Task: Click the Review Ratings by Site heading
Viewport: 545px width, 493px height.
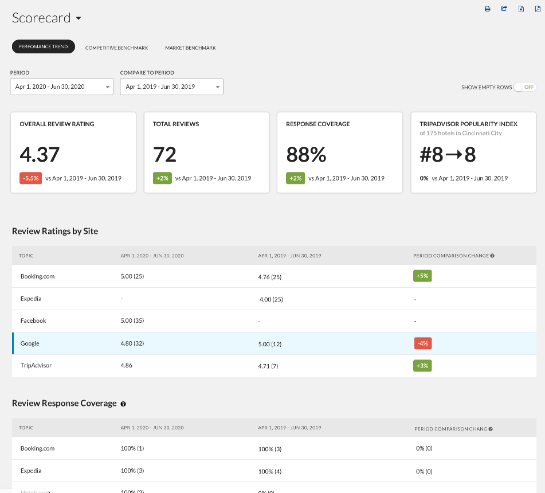Action: pyautogui.click(x=55, y=231)
